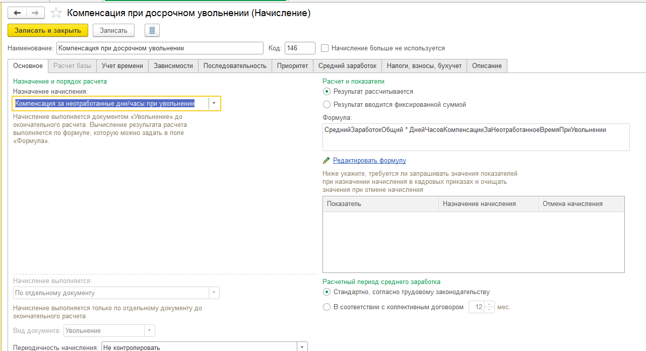Adjust the months spinner arrows
Screen dimensions: 646x351
coord(489,307)
